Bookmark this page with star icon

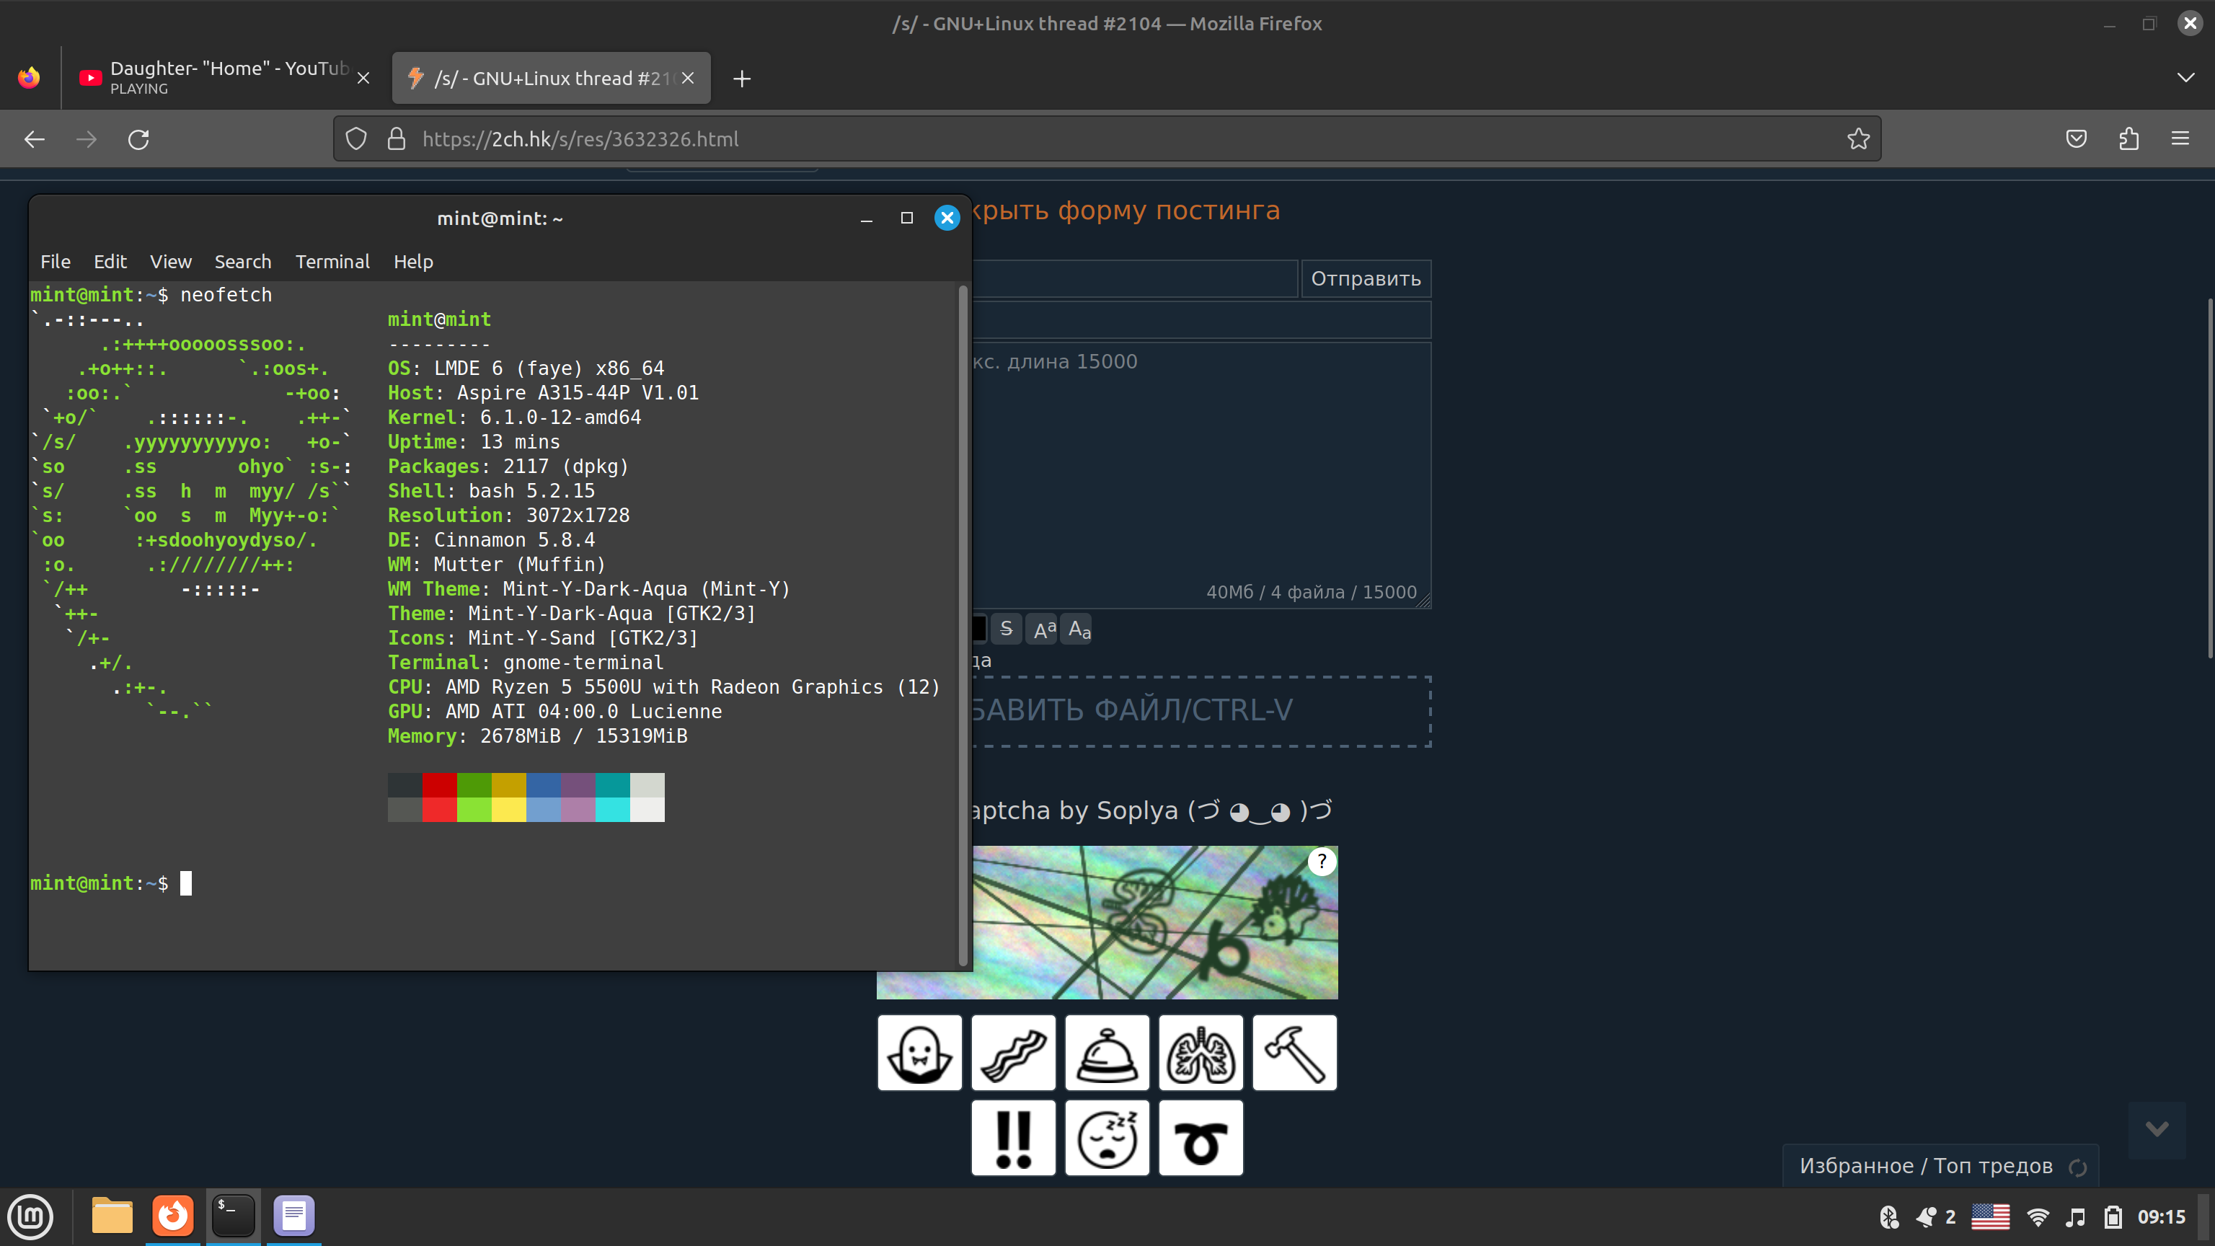click(x=1858, y=138)
